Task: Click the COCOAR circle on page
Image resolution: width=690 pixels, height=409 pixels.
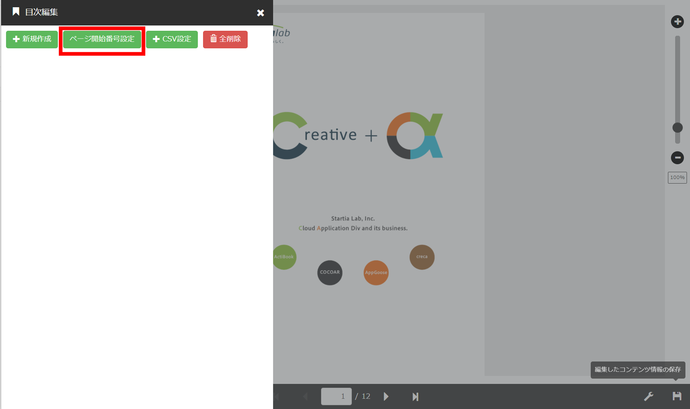Action: click(330, 273)
